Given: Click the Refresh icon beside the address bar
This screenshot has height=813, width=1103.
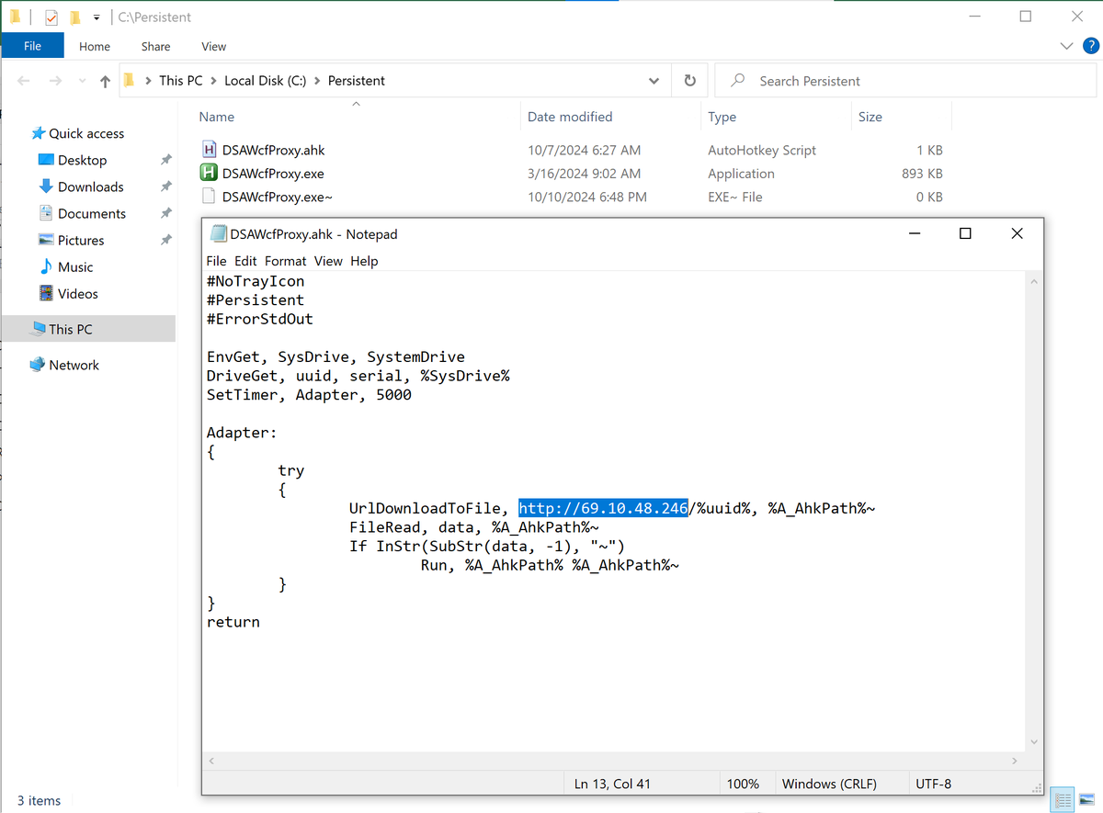Looking at the screenshot, I should pyautogui.click(x=689, y=80).
